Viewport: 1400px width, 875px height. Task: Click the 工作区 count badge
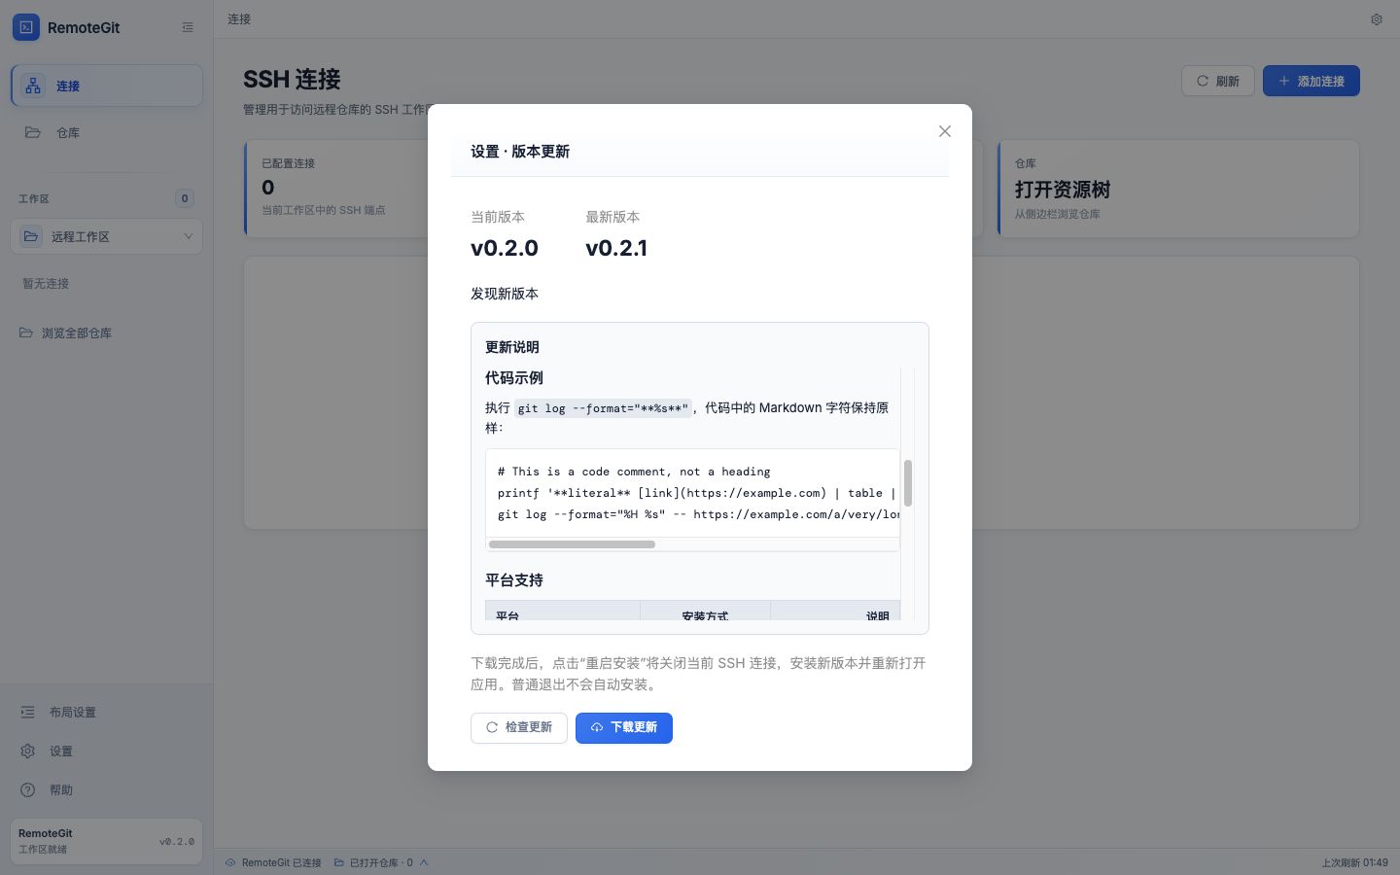pos(185,198)
